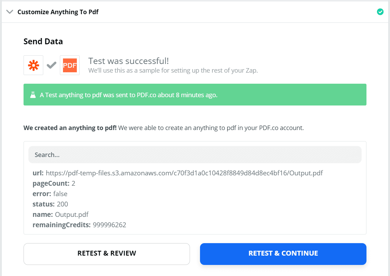Click the green test confirmation banner

coord(195,94)
